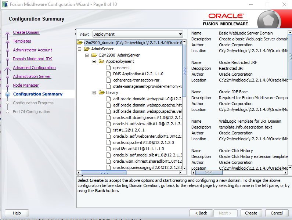Click the 'WebLogic Template for JRF Domain' text
This screenshot has width=292, height=220.
pos(250,121)
